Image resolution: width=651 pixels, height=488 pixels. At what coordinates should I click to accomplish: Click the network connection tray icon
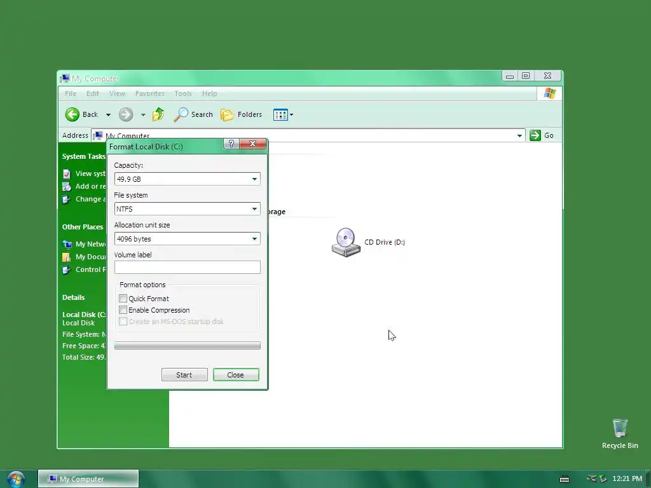(592, 478)
